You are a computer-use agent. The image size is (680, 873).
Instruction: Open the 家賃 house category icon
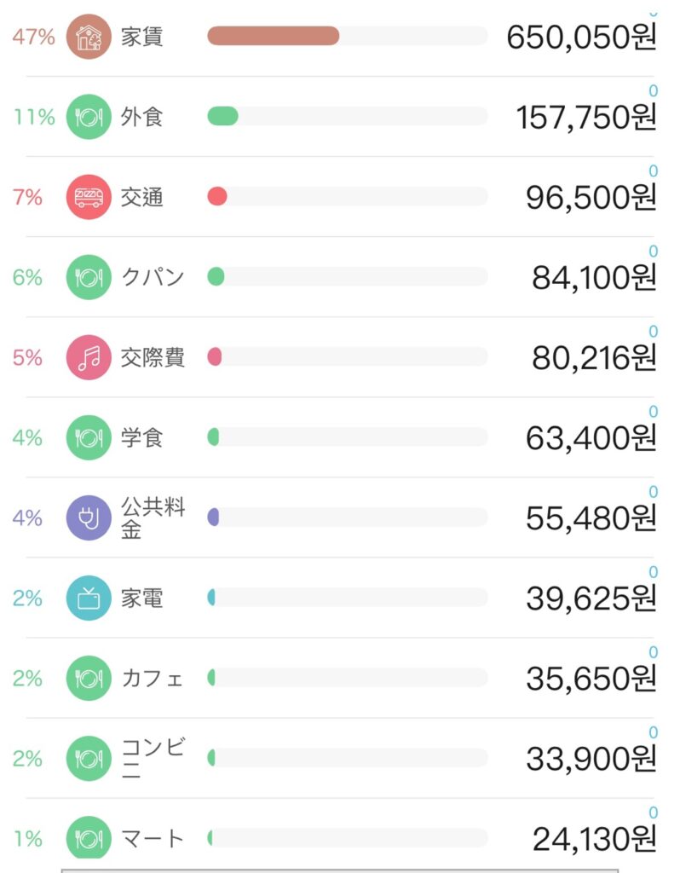coord(89,37)
